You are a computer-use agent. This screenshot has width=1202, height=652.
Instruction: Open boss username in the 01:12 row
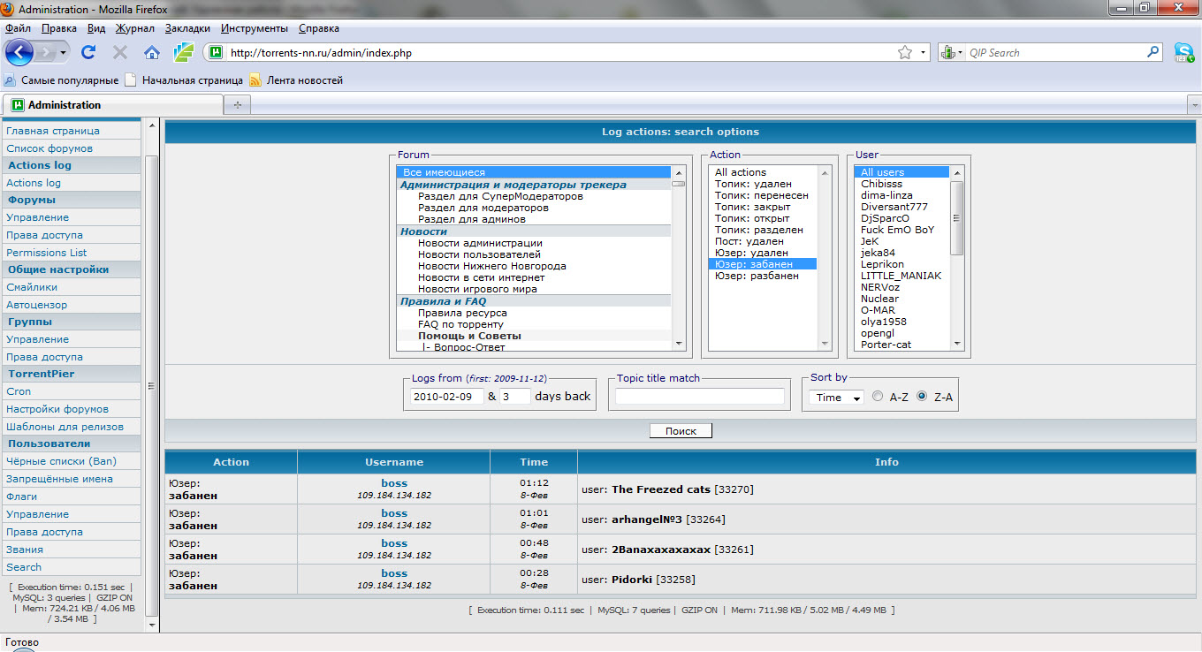tap(394, 483)
